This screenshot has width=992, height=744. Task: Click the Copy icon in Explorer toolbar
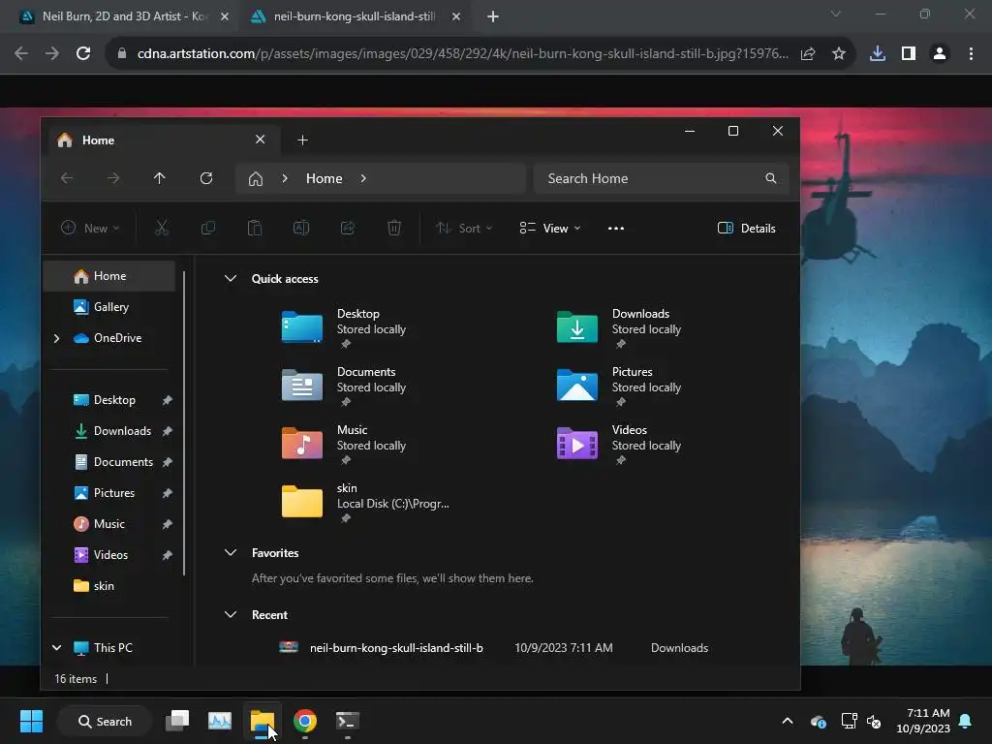pyautogui.click(x=208, y=228)
